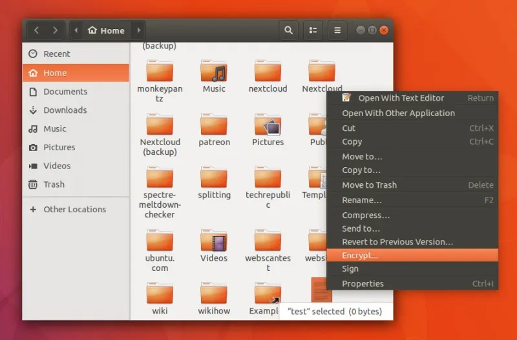Open Downloads in the sidebar
This screenshot has height=340, width=517.
pos(65,110)
